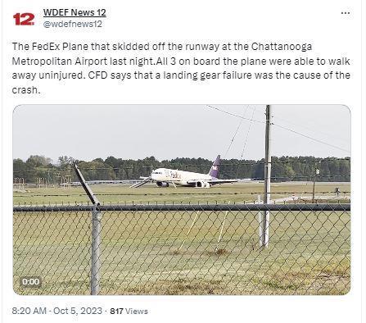Click the purple tail fin of the plane
366x323 pixels.
[215, 166]
